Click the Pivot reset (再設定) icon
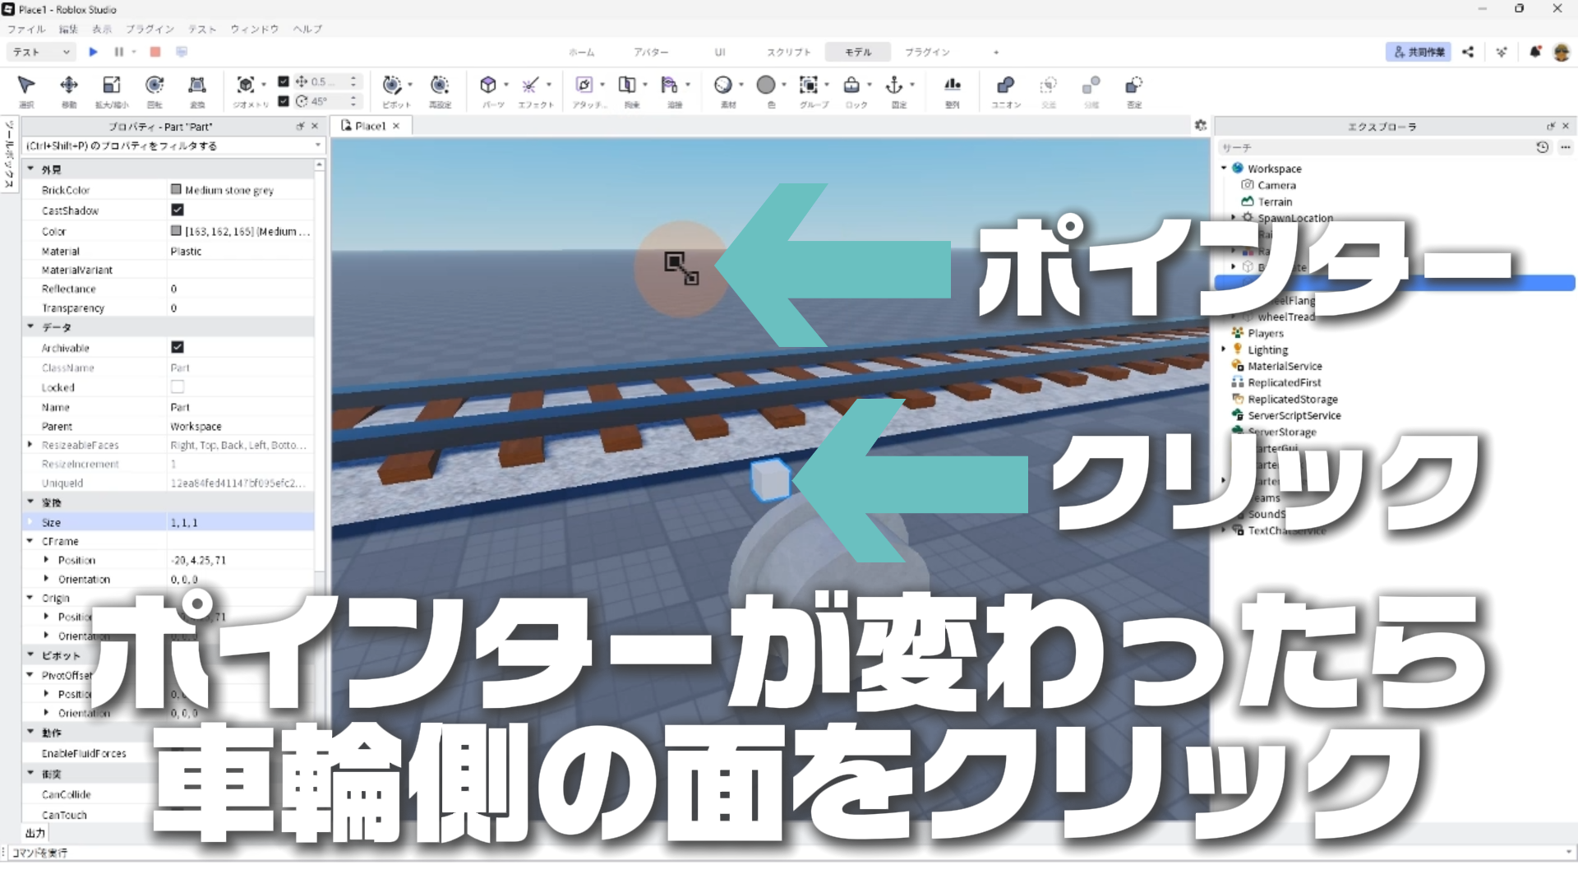 440,86
